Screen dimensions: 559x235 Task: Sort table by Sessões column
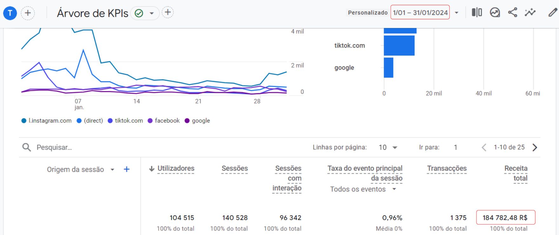234,168
